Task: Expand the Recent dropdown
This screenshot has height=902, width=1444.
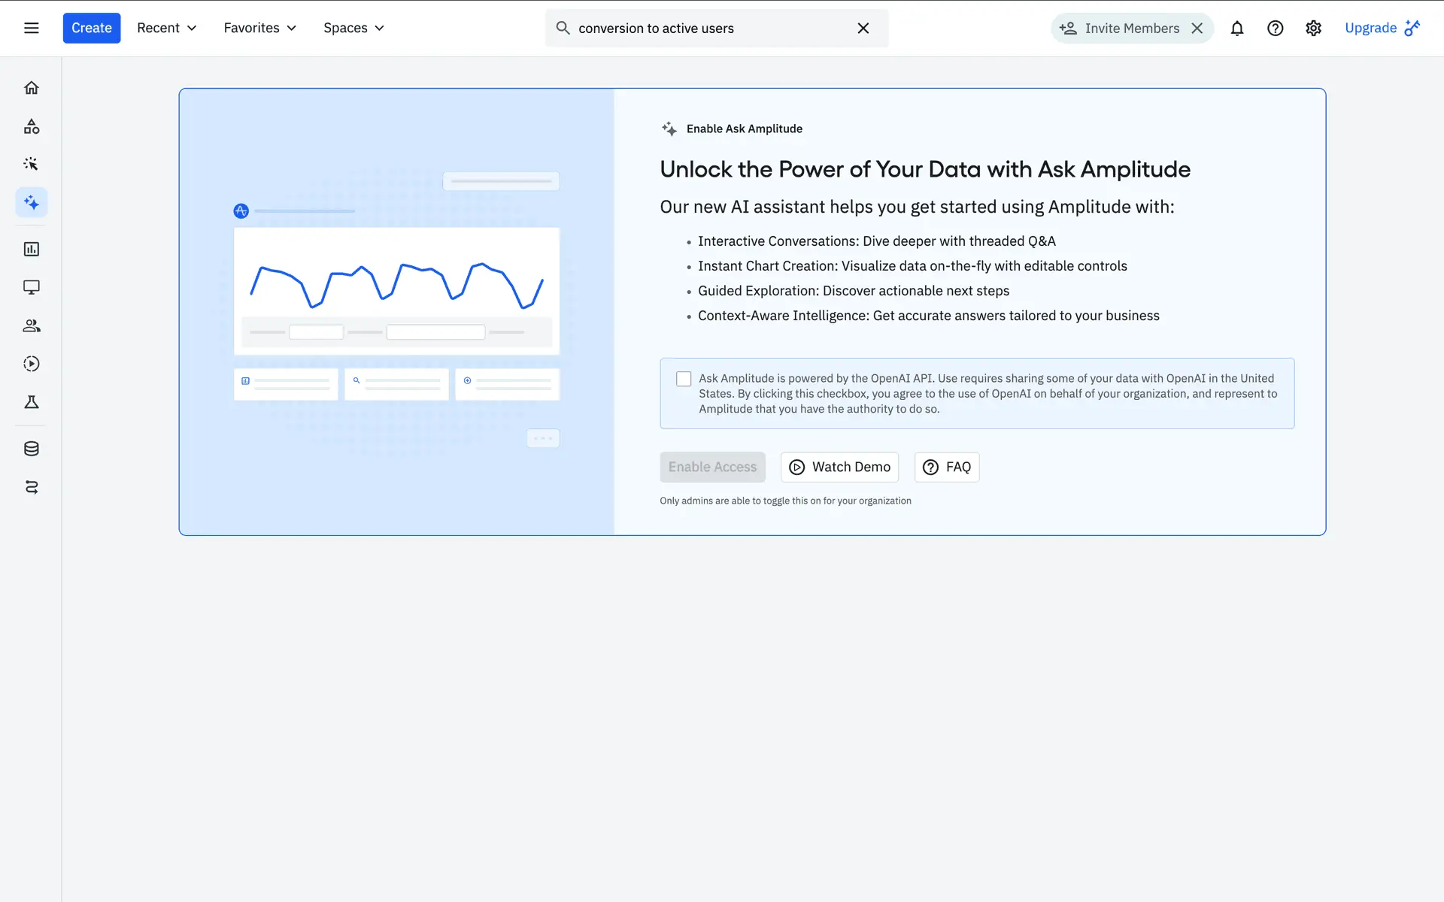Action: pyautogui.click(x=166, y=28)
